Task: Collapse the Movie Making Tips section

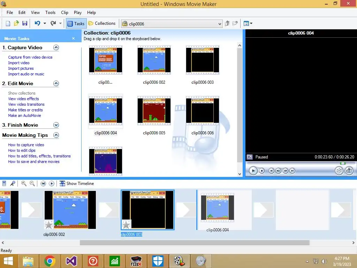Action: pyautogui.click(x=56, y=135)
